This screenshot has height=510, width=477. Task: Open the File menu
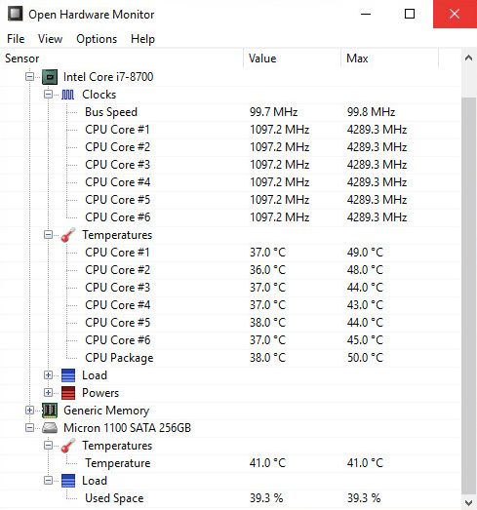(x=16, y=39)
